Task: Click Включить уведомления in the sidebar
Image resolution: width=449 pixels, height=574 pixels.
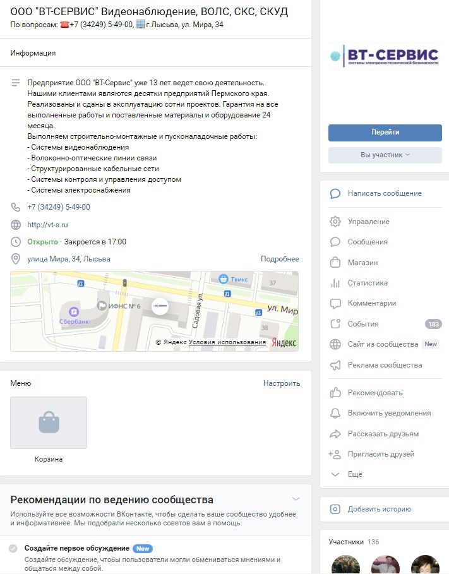Action: click(x=389, y=414)
